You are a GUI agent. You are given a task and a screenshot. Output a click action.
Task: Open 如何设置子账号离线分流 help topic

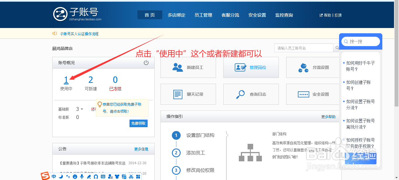(360, 124)
